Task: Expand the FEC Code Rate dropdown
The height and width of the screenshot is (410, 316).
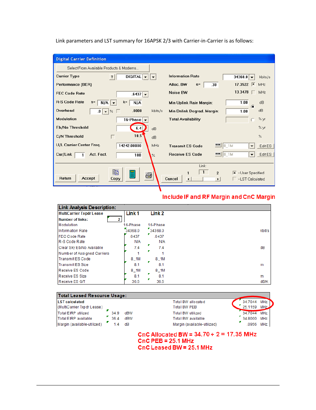Action: click(x=146, y=95)
